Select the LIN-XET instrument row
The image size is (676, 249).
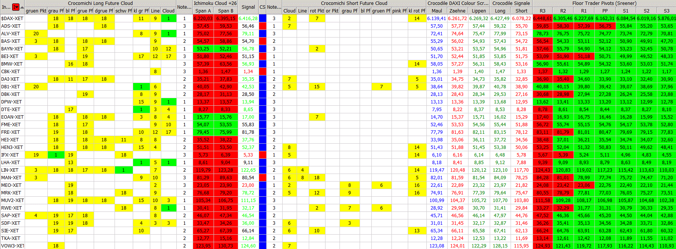point(10,170)
